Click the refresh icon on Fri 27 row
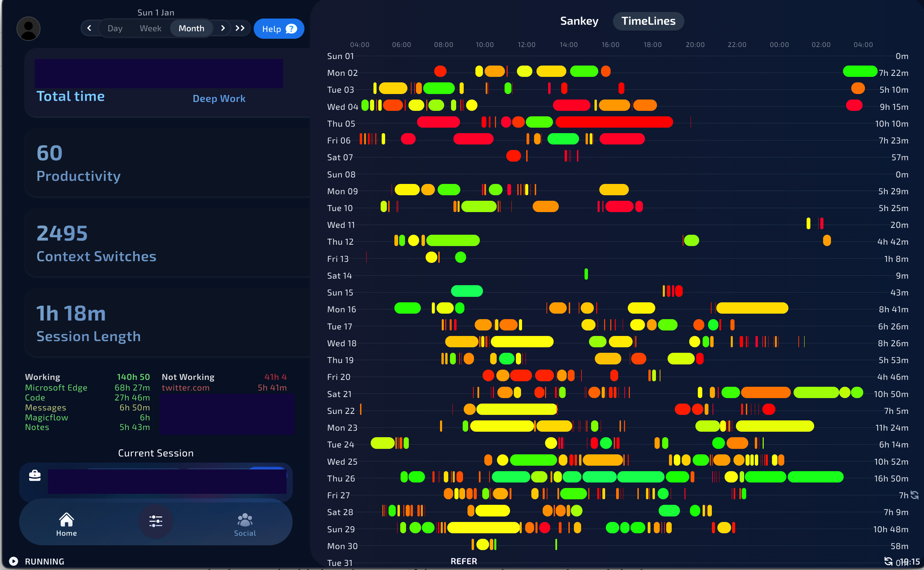The image size is (924, 570). click(915, 495)
